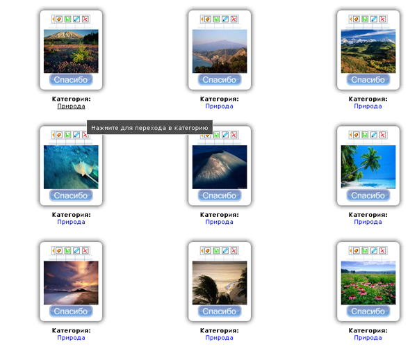The height and width of the screenshot is (349, 417).
Task: Collapse the toolbar arrow on the sunset storm clouds card
Action: tap(54, 250)
